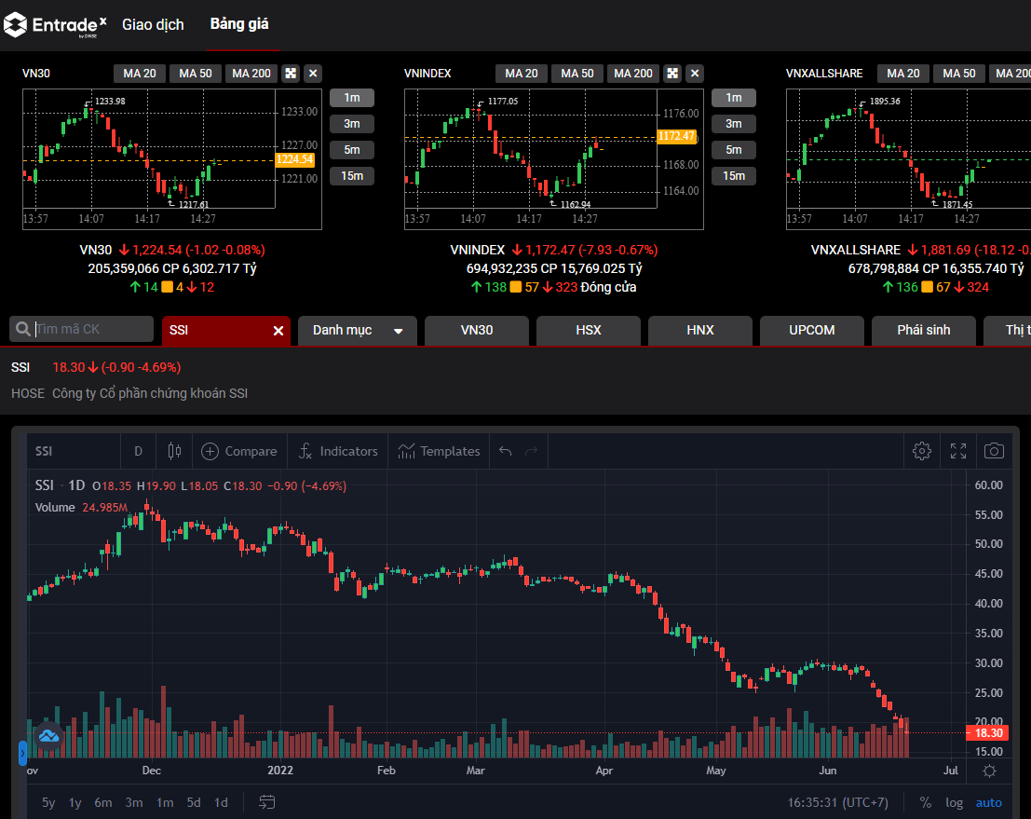Expand the VNINDEX mini chart

[672, 73]
